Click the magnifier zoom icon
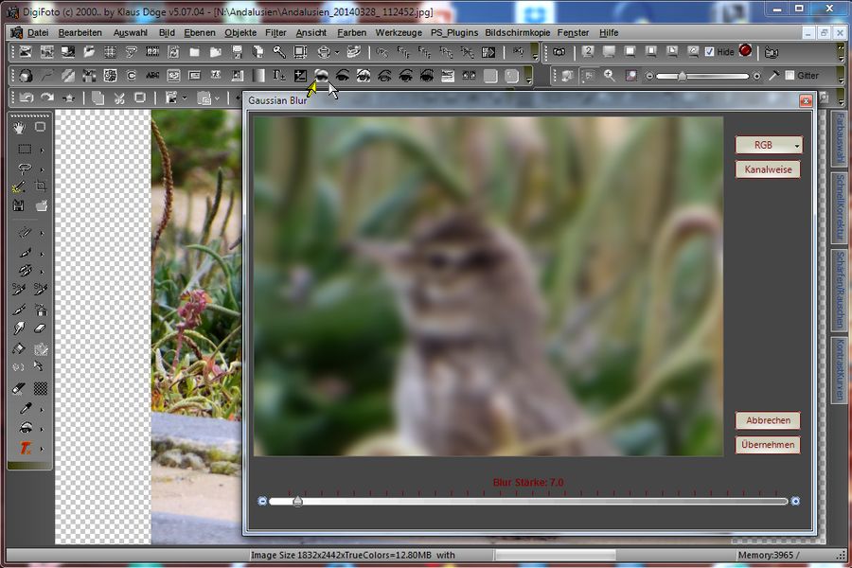Image resolution: width=852 pixels, height=568 pixels. click(x=609, y=76)
